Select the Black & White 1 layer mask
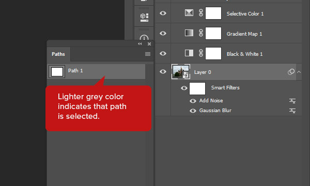Viewport: 310px width, 186px height. pyautogui.click(x=213, y=53)
